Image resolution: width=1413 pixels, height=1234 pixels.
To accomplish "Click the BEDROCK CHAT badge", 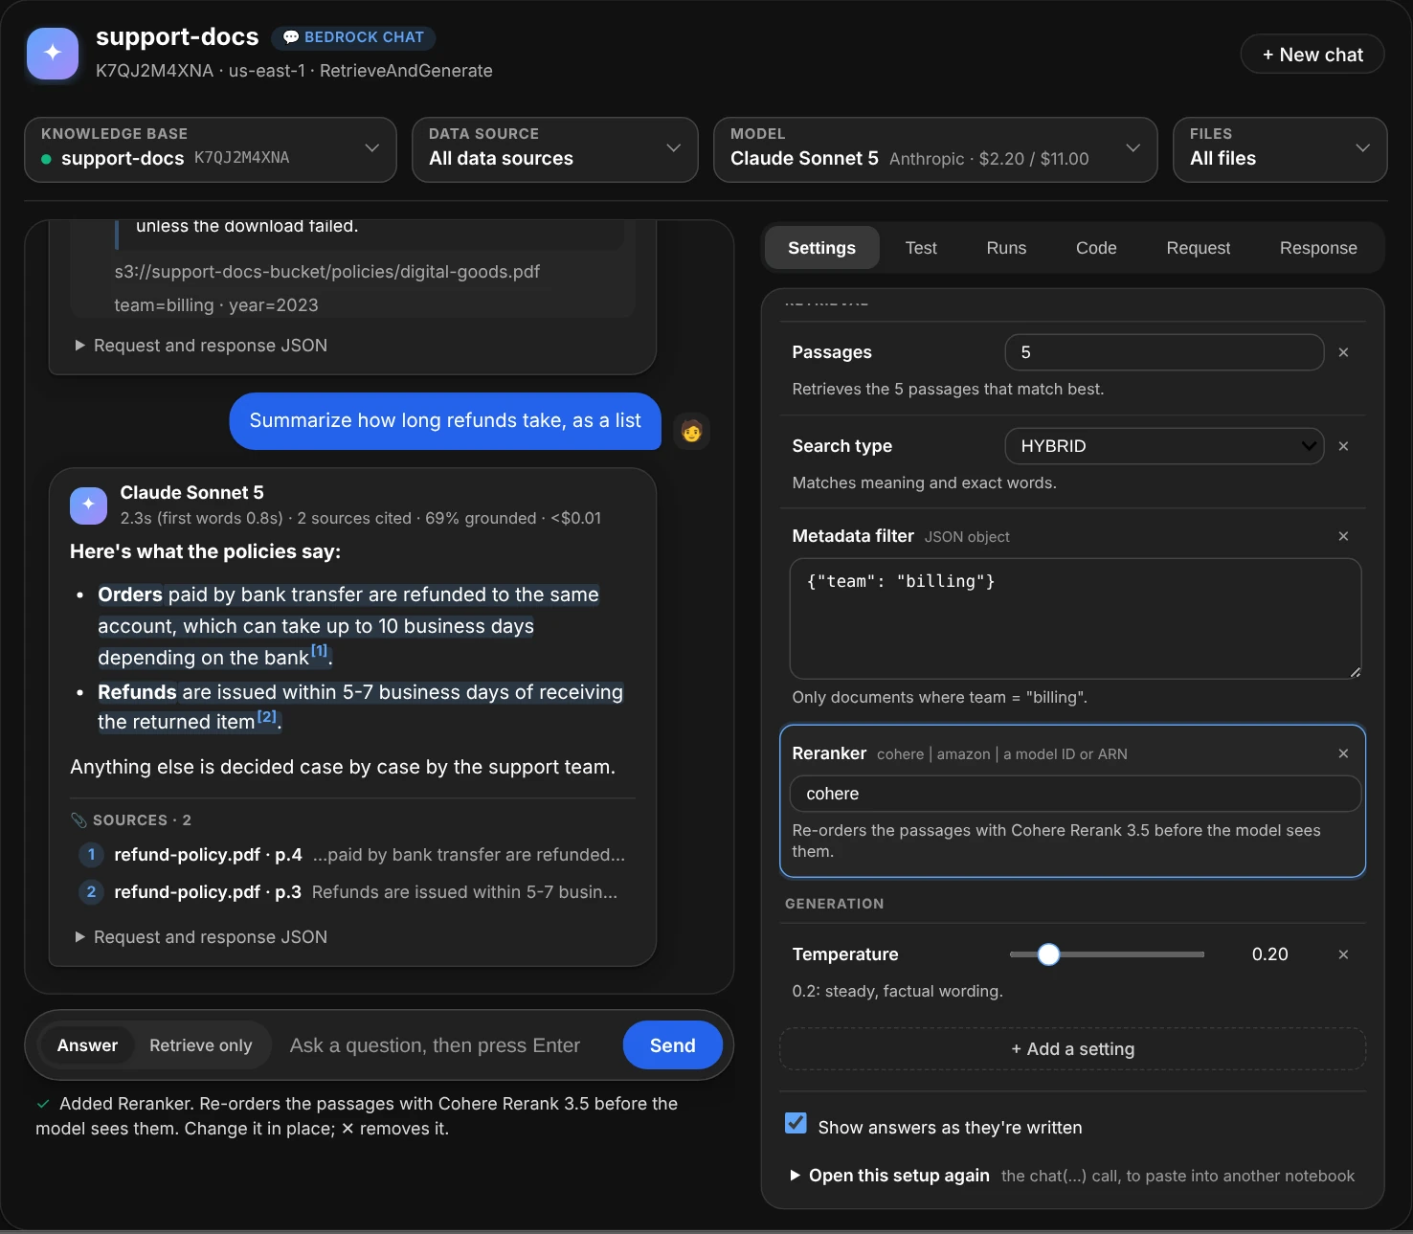I will [x=353, y=37].
